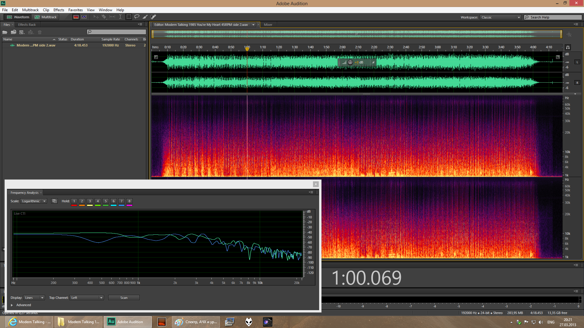Select the Paintbrush Selection tool
This screenshot has width=584, height=328.
tap(145, 17)
